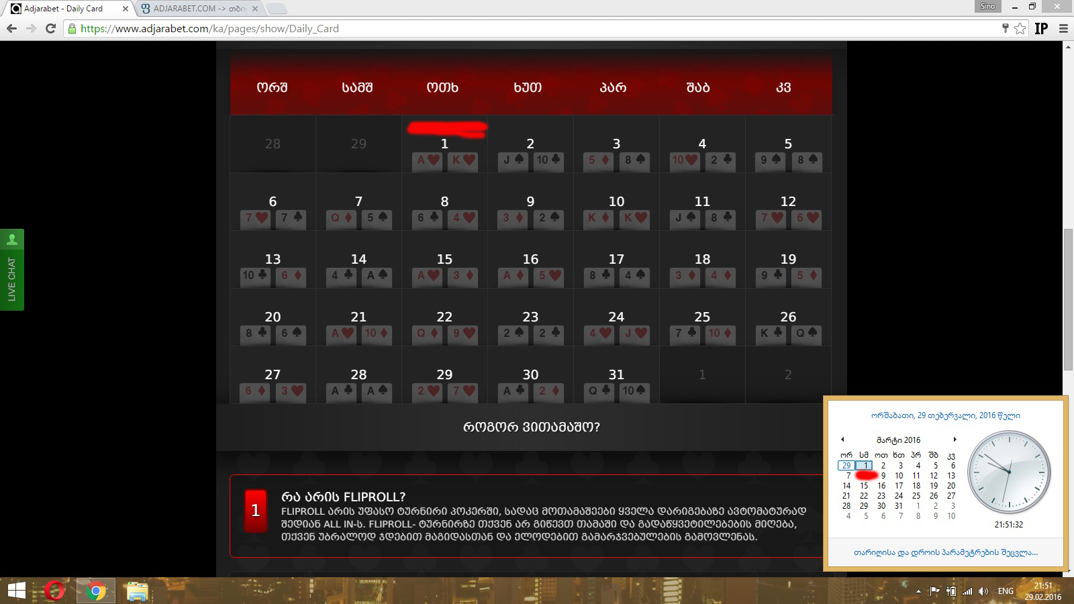Click the red number 1 step badge
The height and width of the screenshot is (604, 1074).
256,510
